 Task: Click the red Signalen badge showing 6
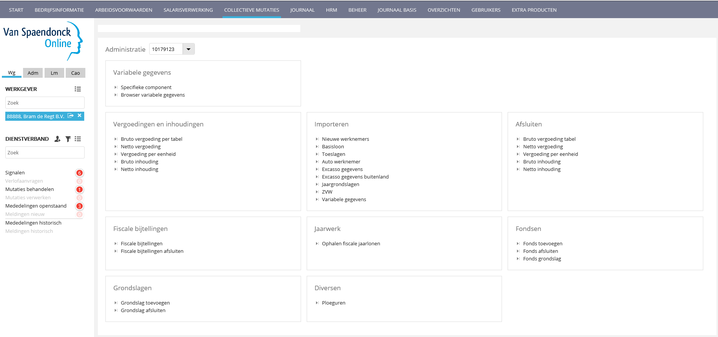click(79, 173)
